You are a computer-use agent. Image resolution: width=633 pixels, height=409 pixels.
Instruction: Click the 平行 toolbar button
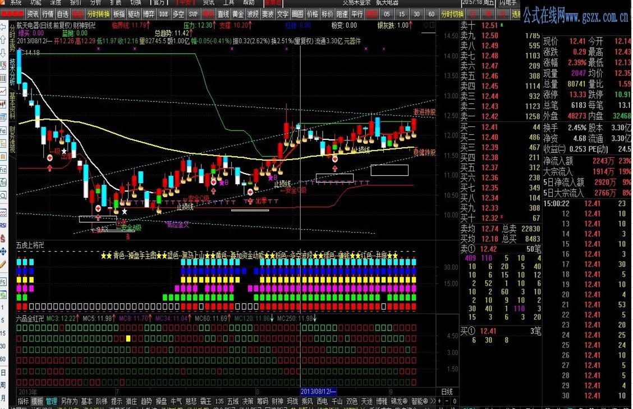coord(357,14)
